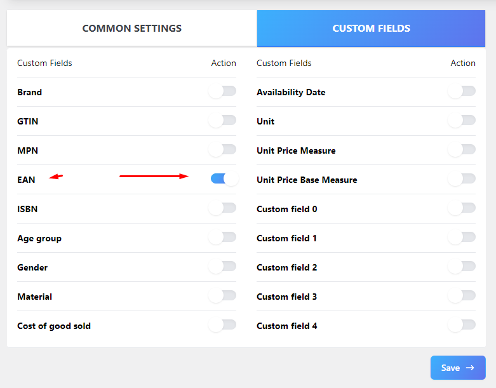Enable the MPN field switch
The width and height of the screenshot is (496, 388).
[223, 150]
